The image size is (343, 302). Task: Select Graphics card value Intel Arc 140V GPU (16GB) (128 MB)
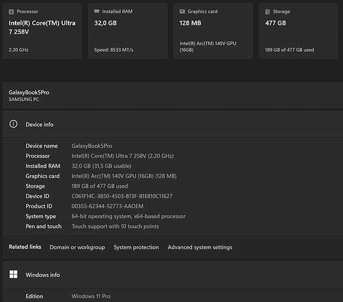pyautogui.click(x=124, y=176)
